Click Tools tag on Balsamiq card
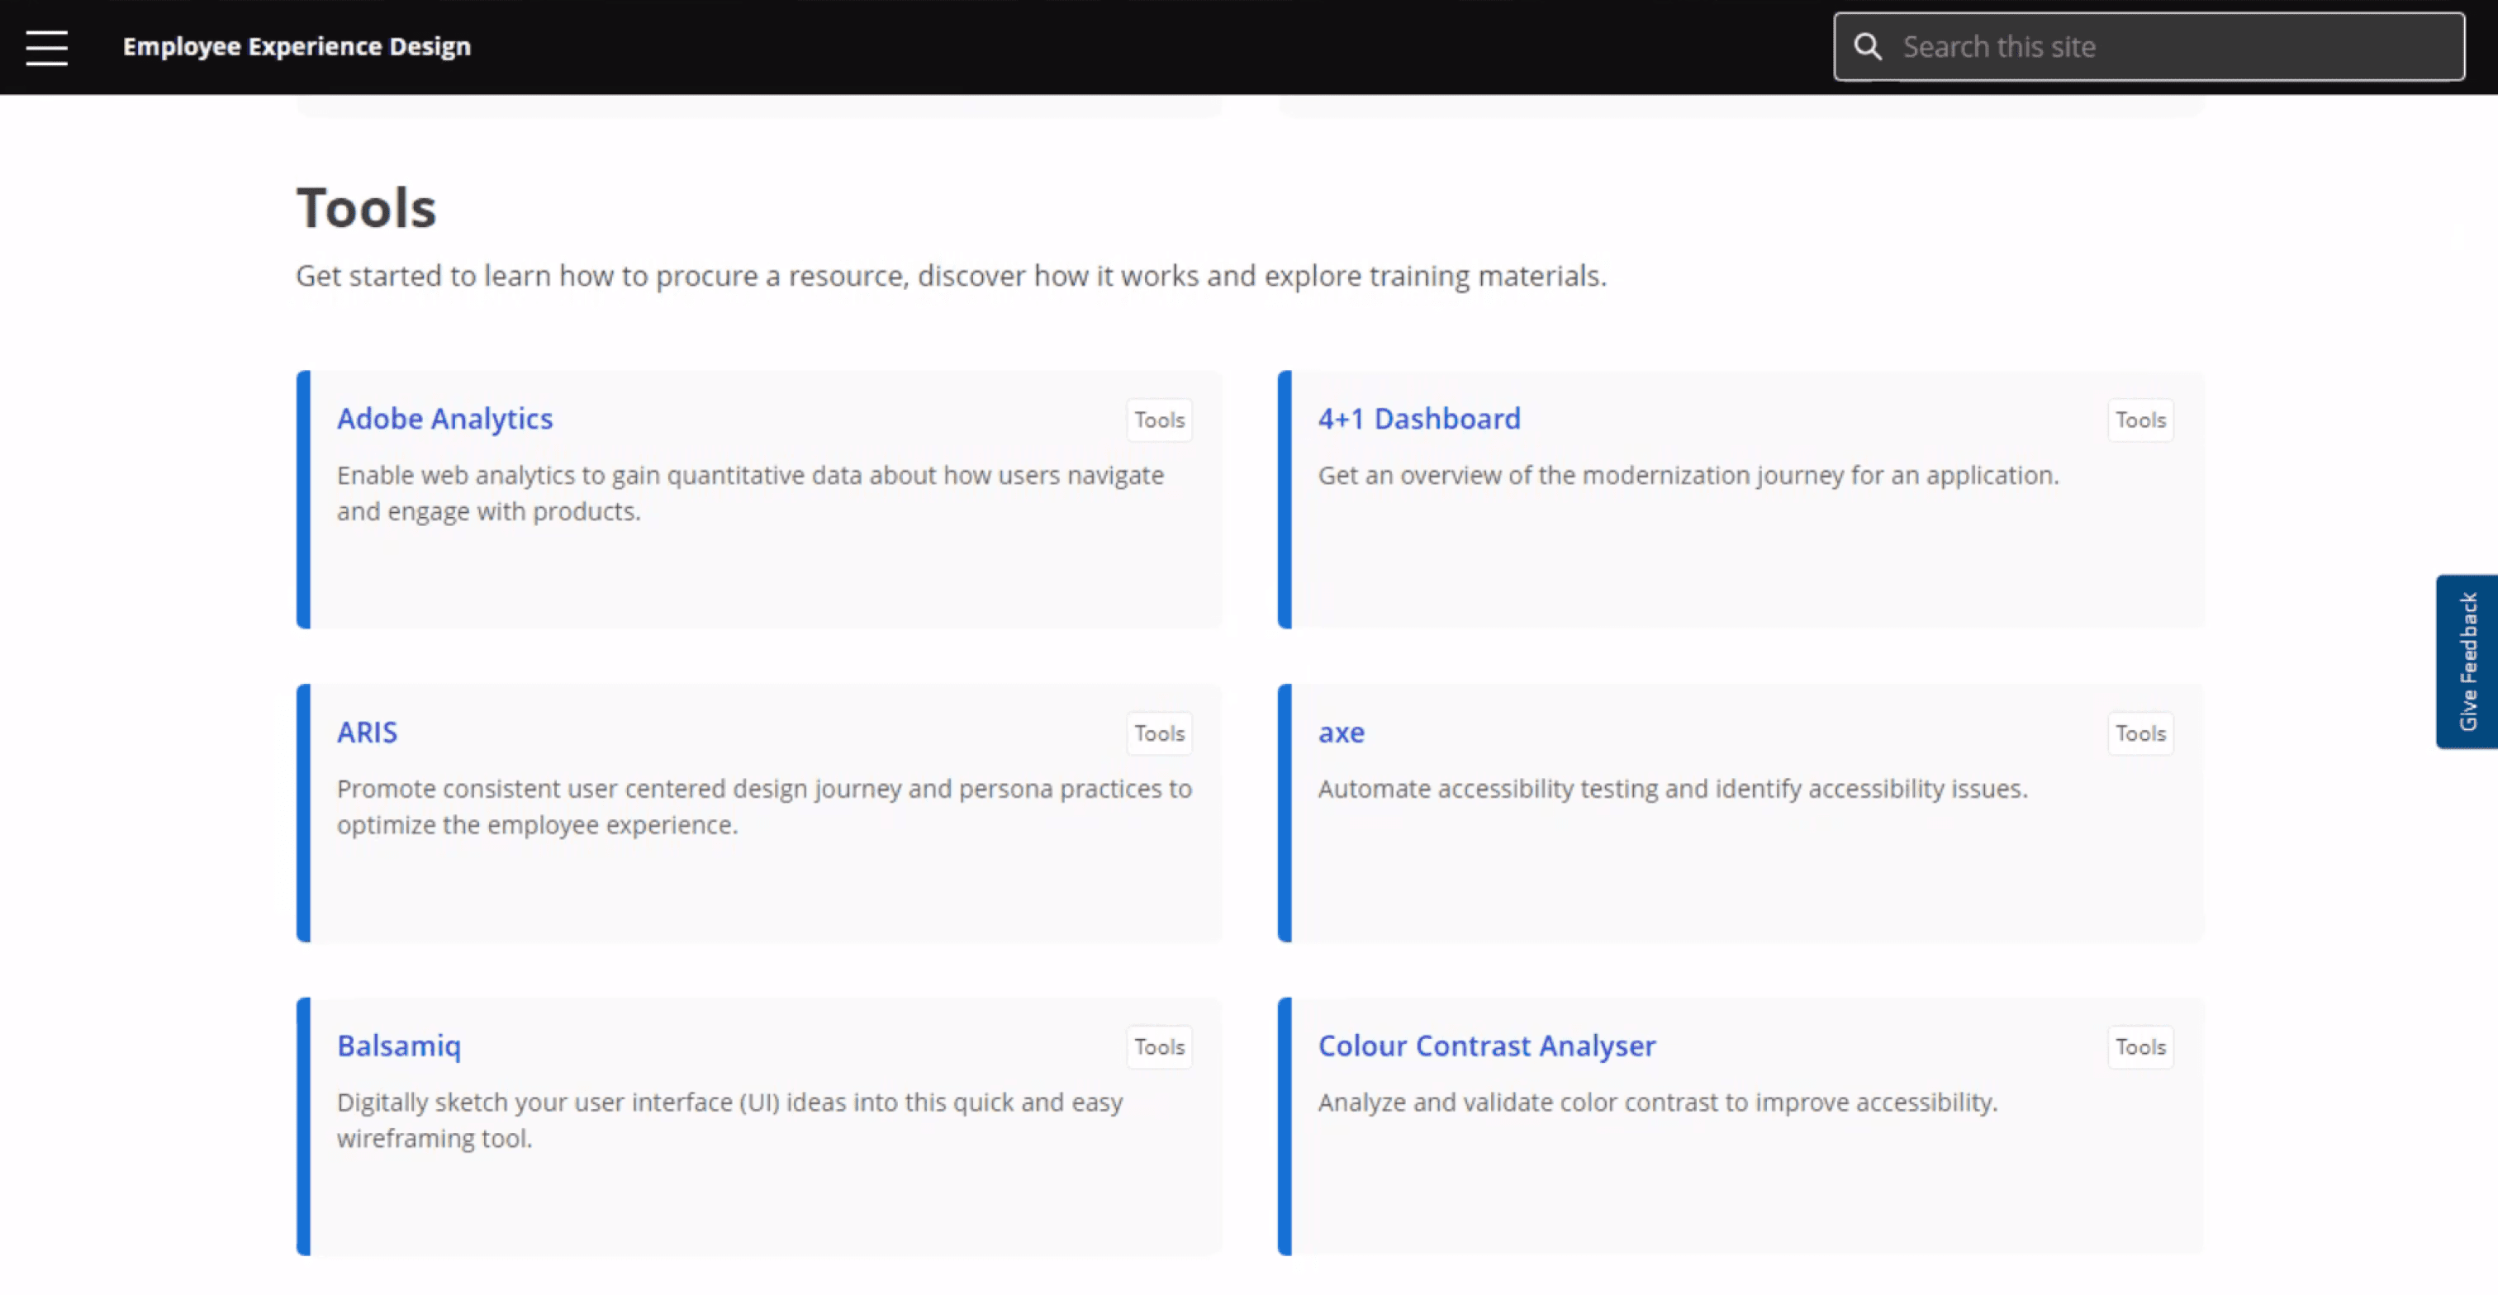Viewport: 2498px width, 1295px height. (x=1159, y=1047)
